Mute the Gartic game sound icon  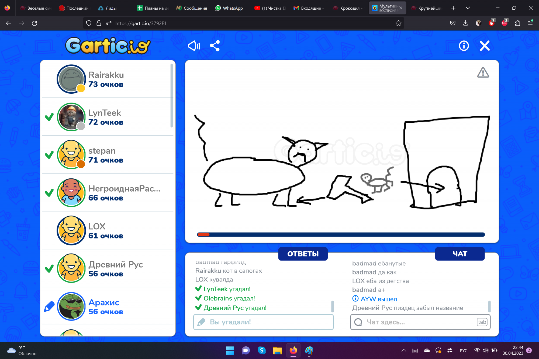pos(194,46)
